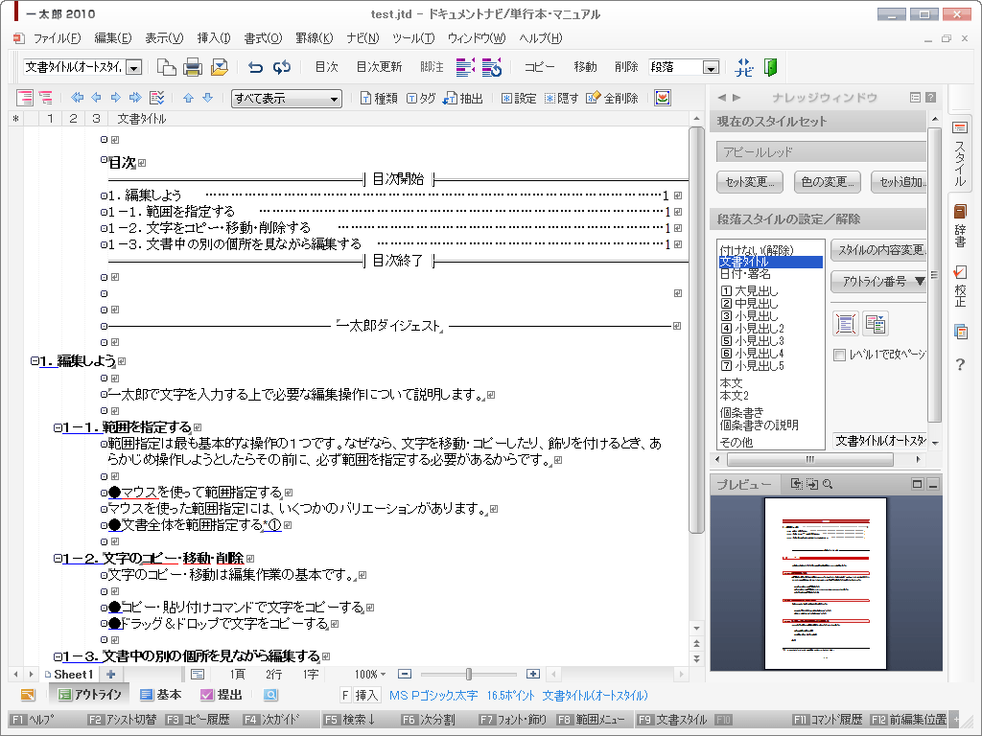The width and height of the screenshot is (982, 736).
Task: Click the page preview thumbnail
Action: (x=826, y=584)
